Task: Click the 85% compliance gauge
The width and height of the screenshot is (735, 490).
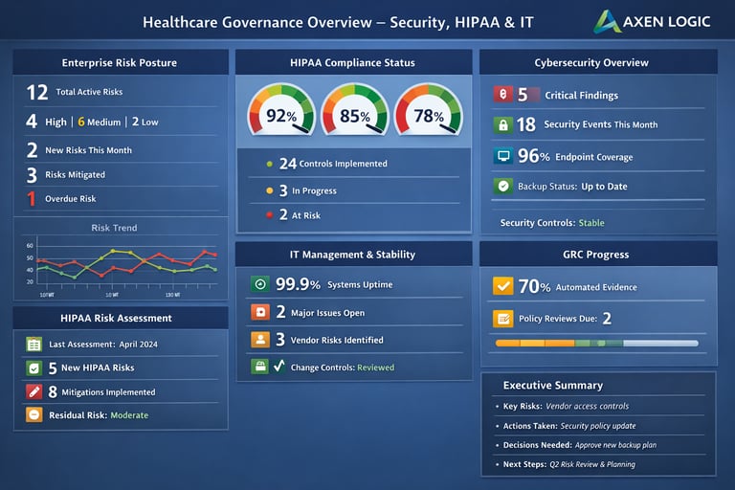Action: point(355,110)
